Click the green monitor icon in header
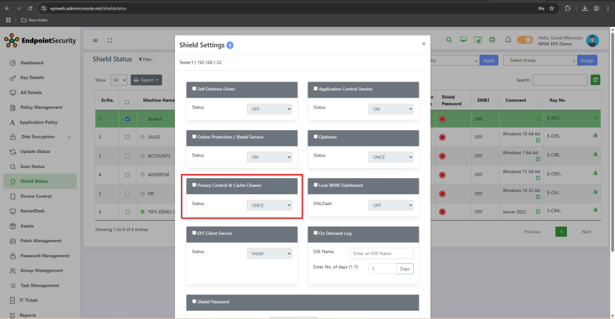615x319 pixels. 463,40
